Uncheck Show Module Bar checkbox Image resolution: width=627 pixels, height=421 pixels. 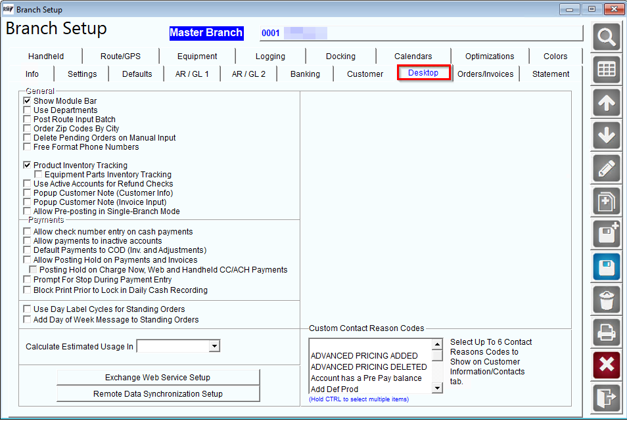[x=27, y=100]
